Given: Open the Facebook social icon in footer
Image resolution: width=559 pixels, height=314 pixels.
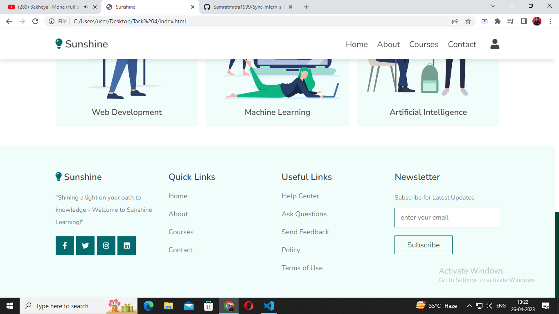Looking at the screenshot, I should (x=65, y=245).
